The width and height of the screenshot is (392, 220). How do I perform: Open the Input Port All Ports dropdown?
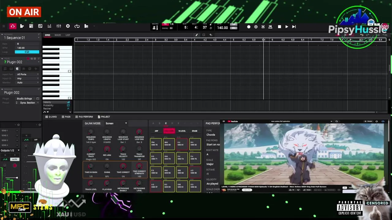28,74
